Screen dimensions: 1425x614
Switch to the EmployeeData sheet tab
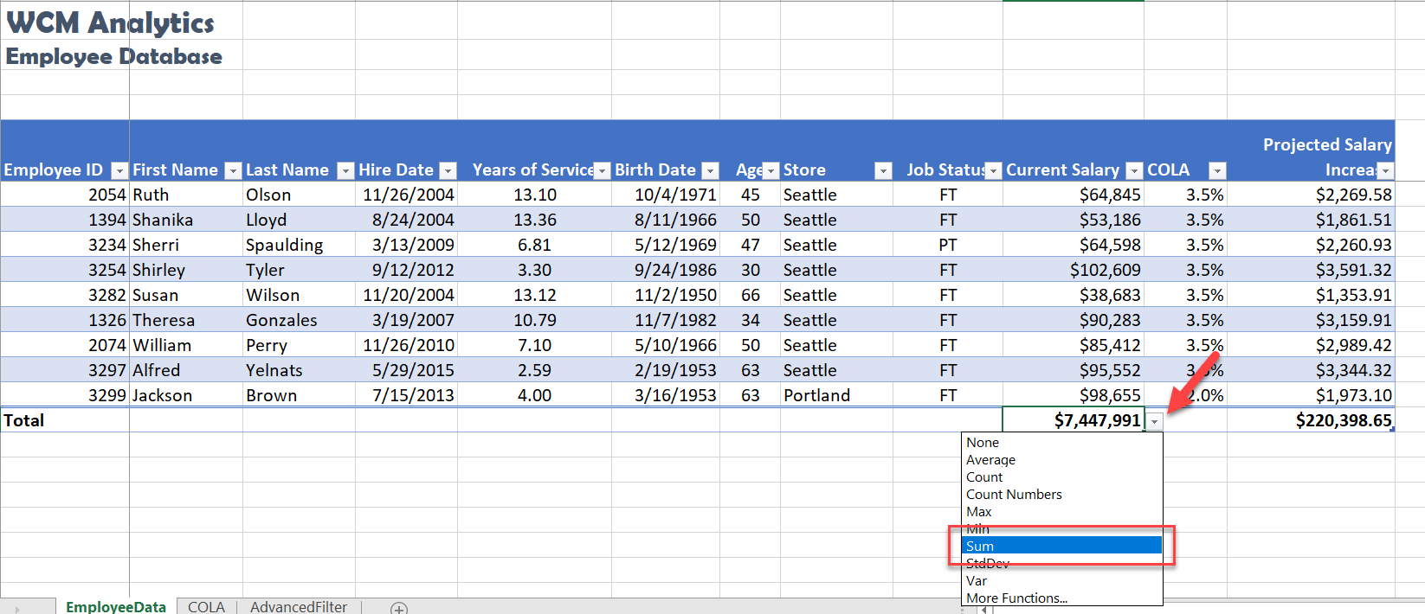[x=116, y=606]
